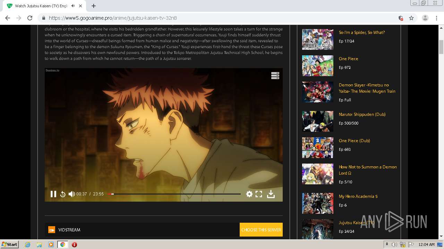Screen dimensions: 444x249
Task: Open the Chrome profile avatar
Action: coord(425,18)
